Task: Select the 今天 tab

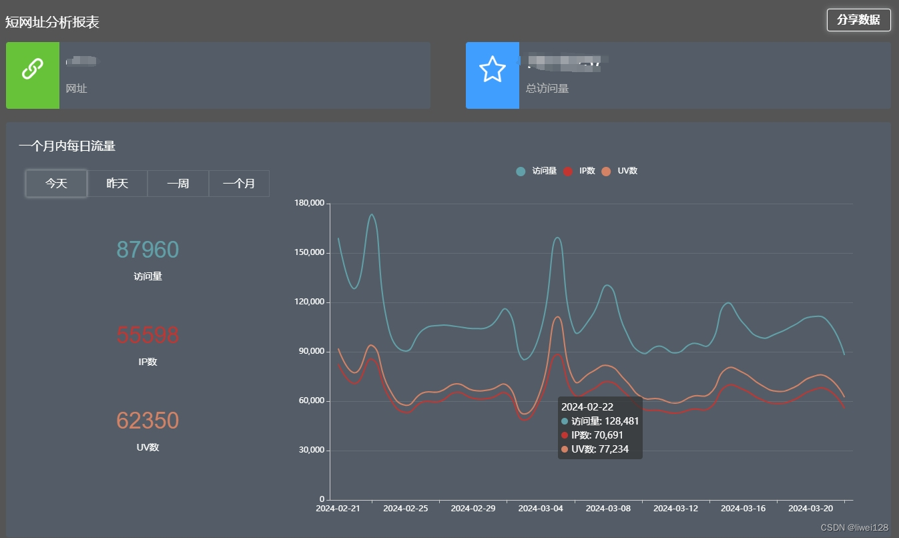Action: tap(56, 184)
